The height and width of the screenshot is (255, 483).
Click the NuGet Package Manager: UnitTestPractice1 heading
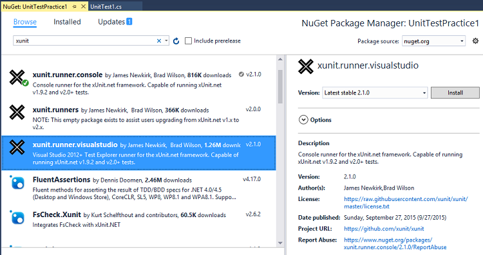pos(390,23)
